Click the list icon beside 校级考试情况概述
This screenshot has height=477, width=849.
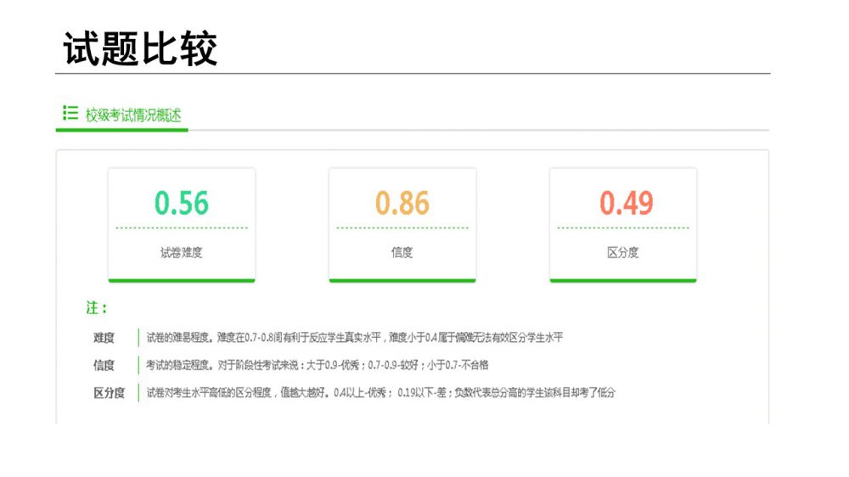tap(70, 113)
